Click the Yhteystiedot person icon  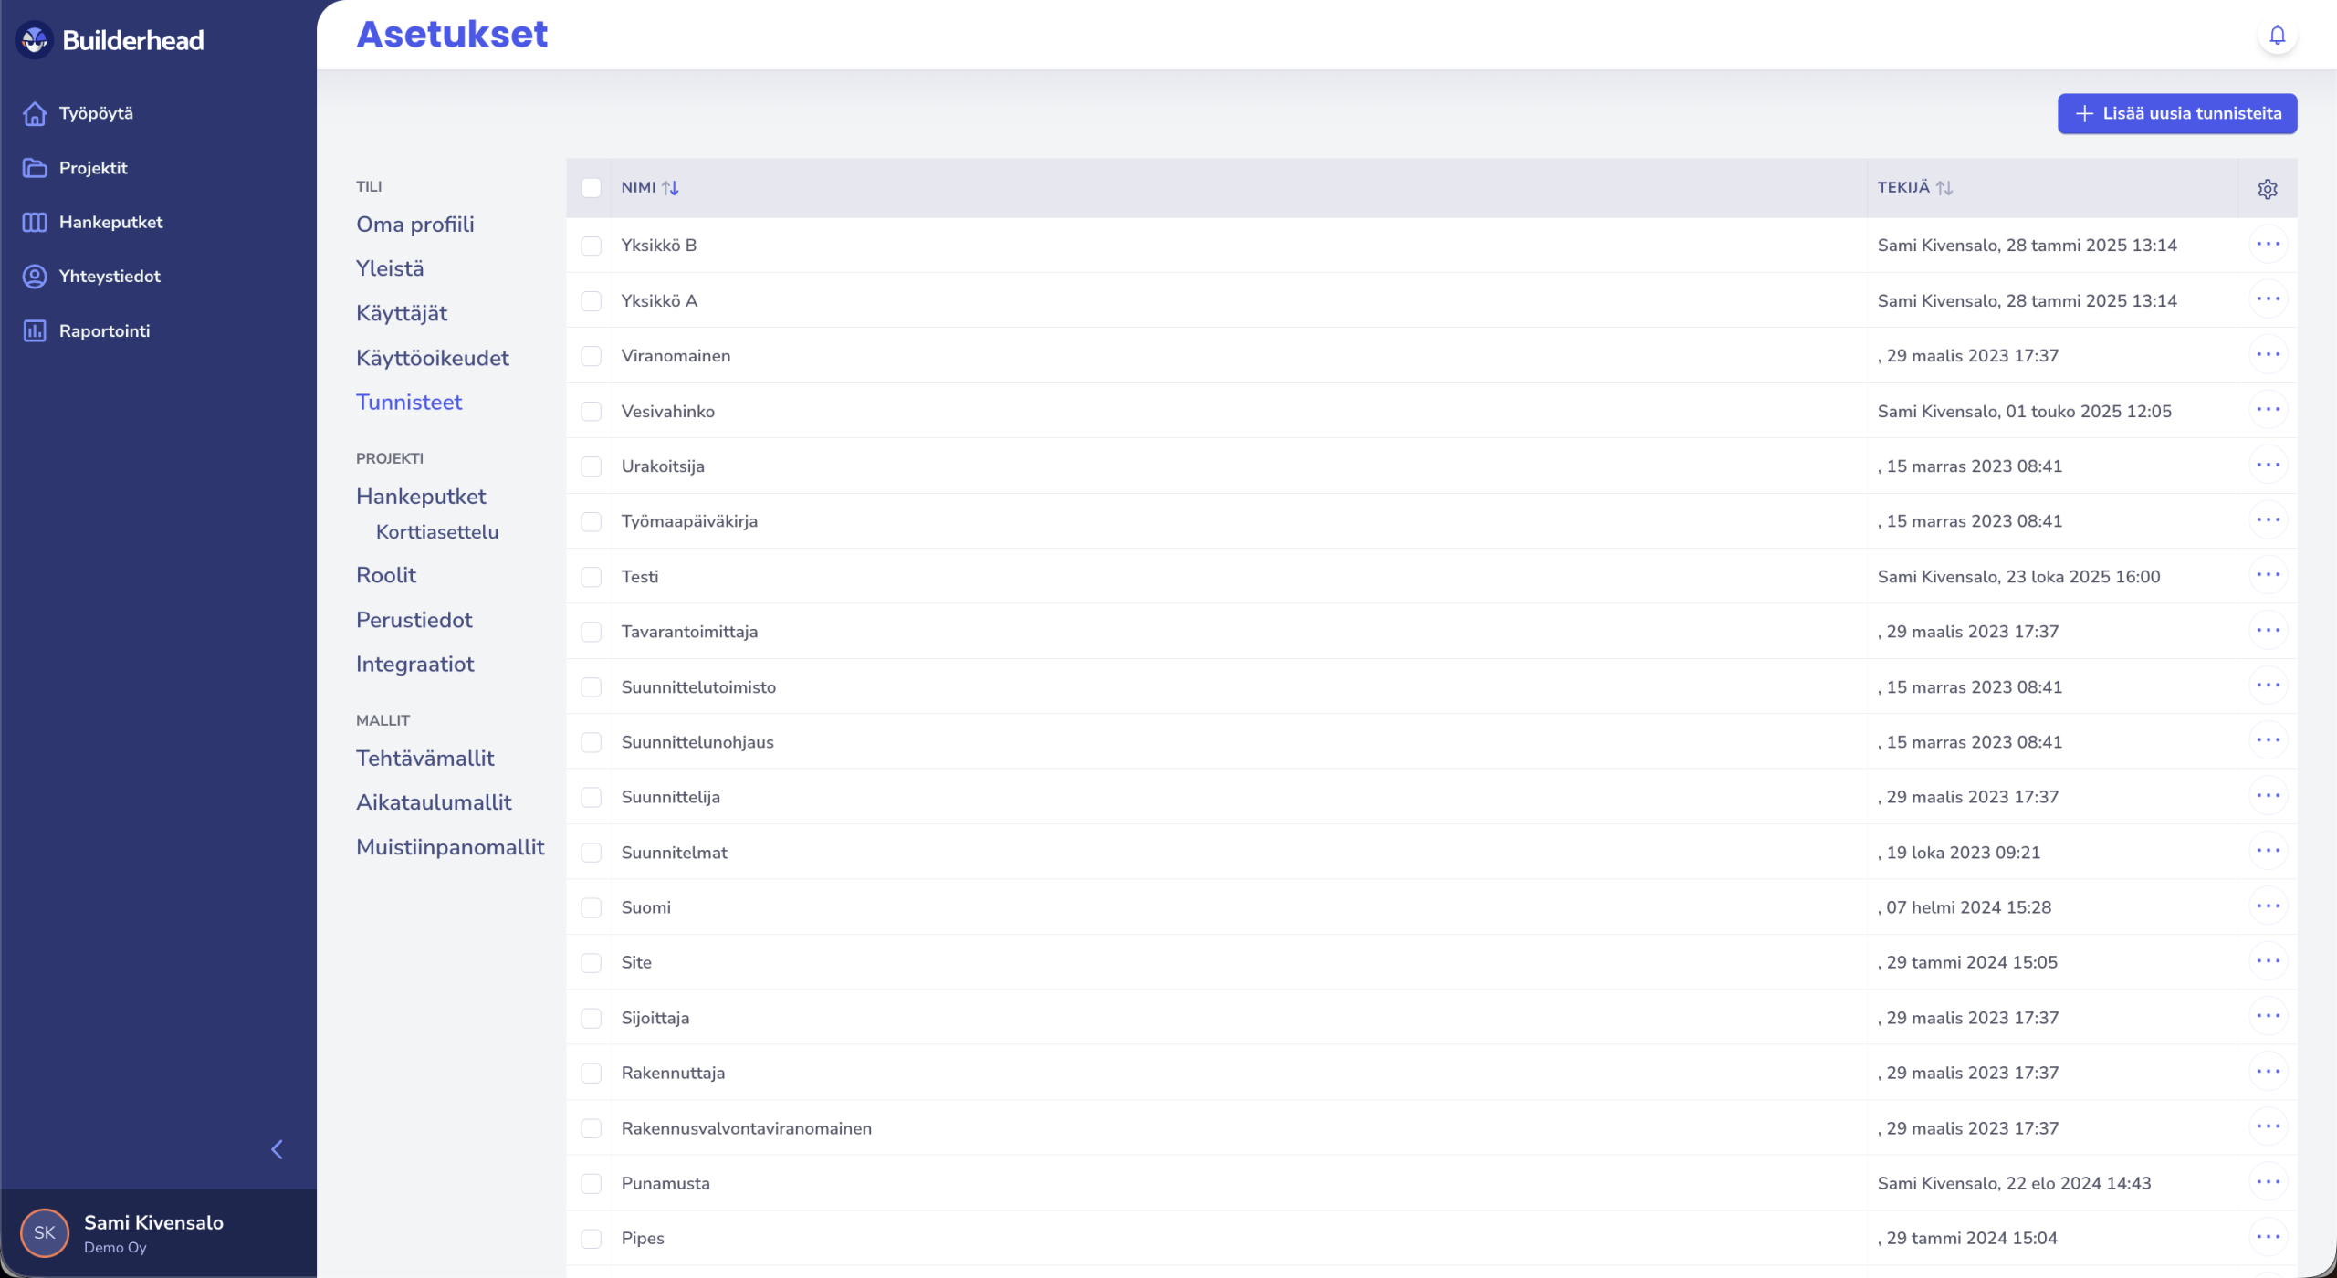click(x=35, y=277)
